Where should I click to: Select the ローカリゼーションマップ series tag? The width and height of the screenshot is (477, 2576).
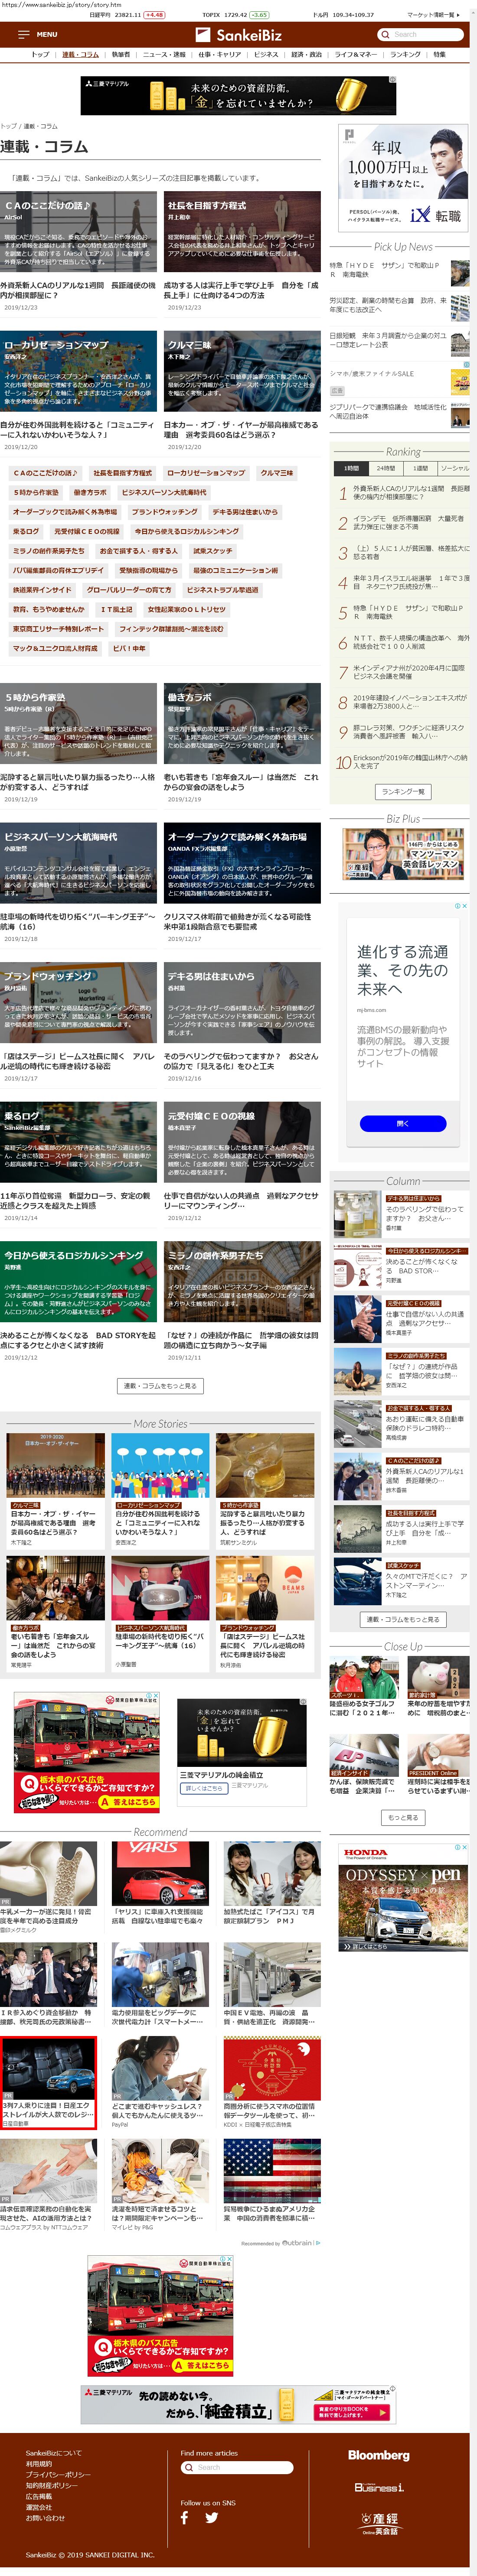click(206, 473)
